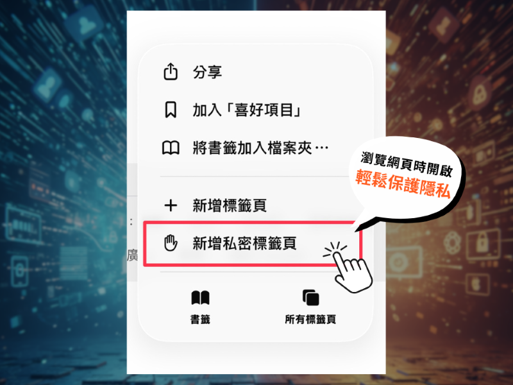Screen dimensions: 513x385
Task: Choose the 新增標籤頁 label
Action: pos(230,205)
